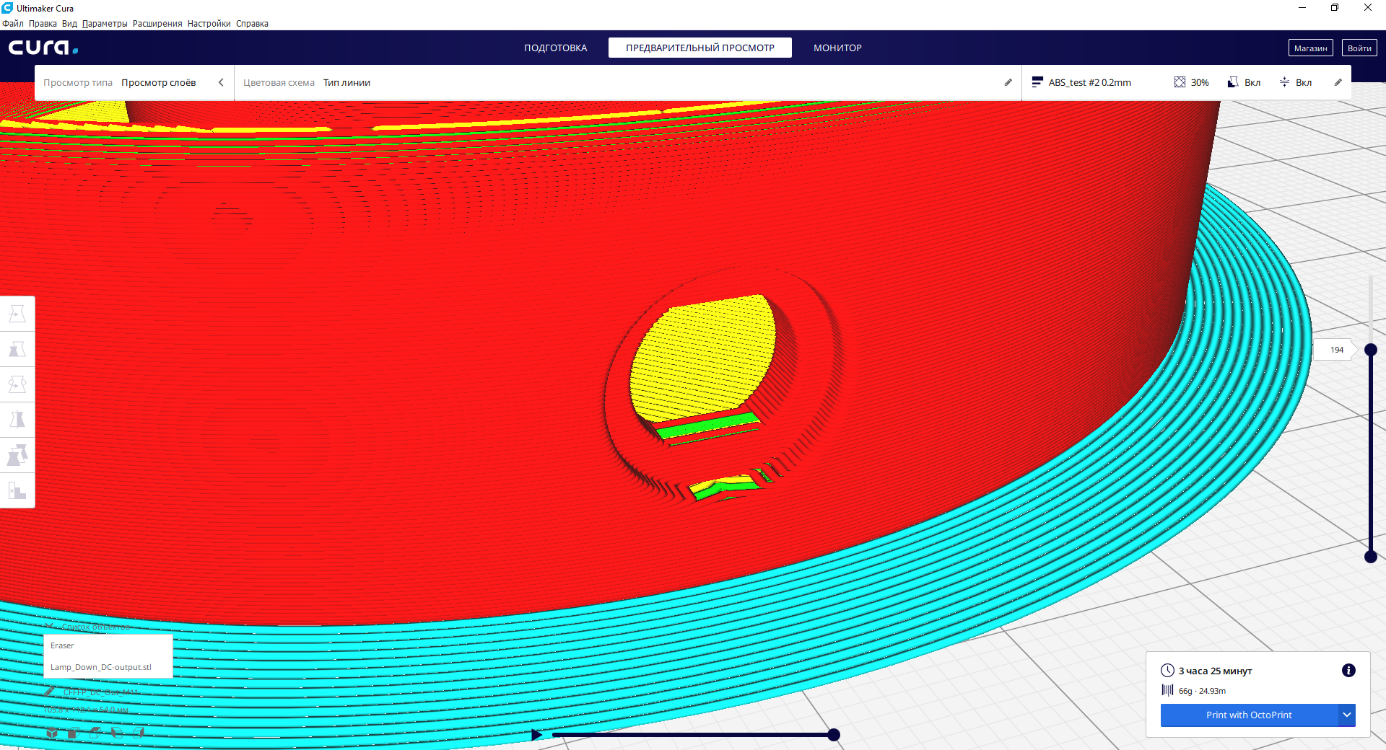Click the pencil icon in print settings panel

(1338, 82)
